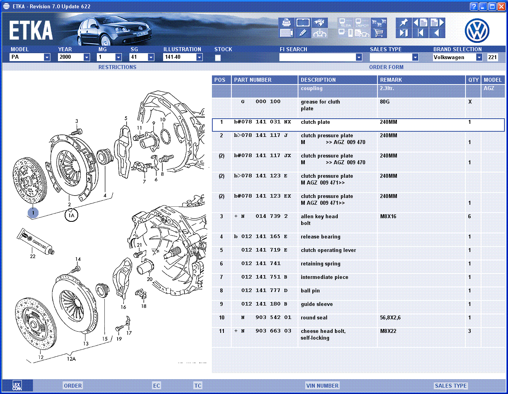Open the SALES TYPE dropdown arrow
Screen dimensions: 508x394
tap(415, 57)
